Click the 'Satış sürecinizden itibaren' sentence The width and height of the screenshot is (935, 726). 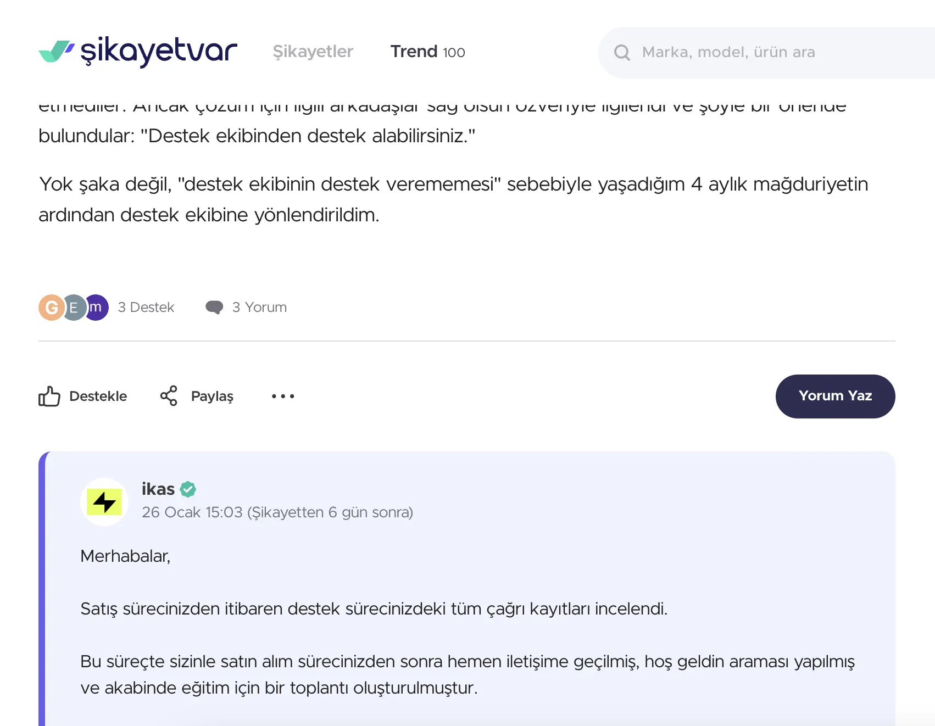(374, 609)
